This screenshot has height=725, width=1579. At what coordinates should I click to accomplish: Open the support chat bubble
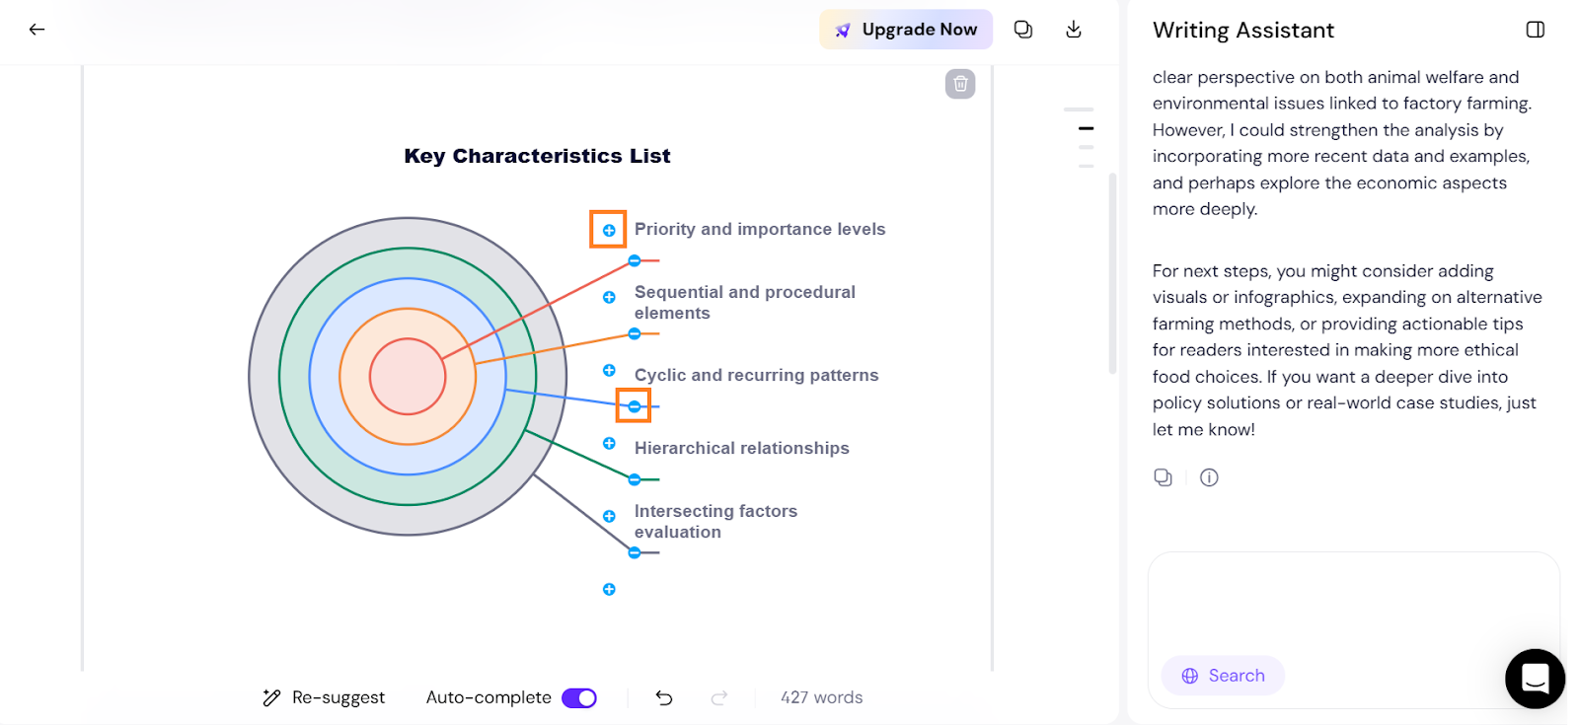[x=1535, y=679]
